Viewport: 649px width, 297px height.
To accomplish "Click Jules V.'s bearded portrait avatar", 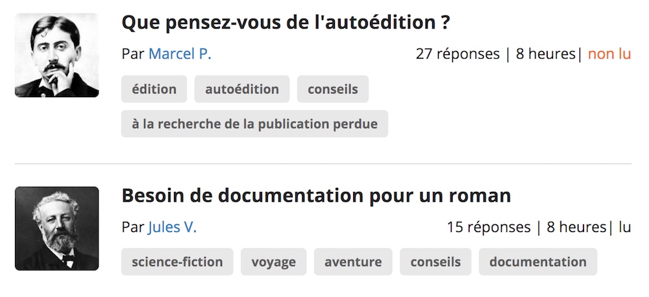I will (56, 228).
